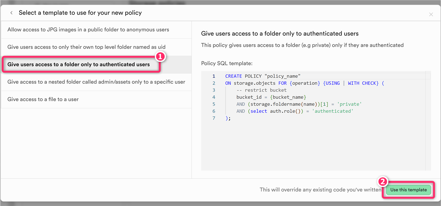Viewport: 441px width, 206px height.
Task: Select the Give access to a file template
Action: tap(43, 100)
